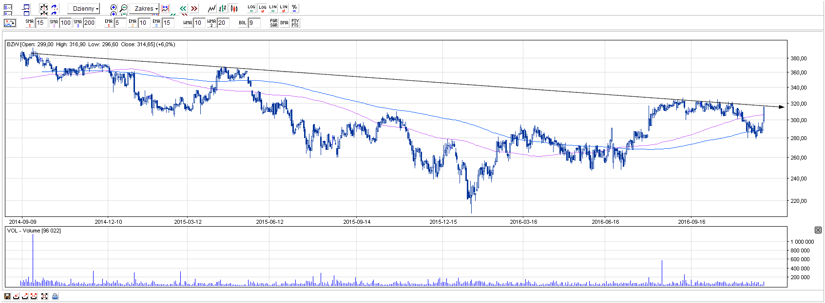Select the OHLC bar chart type
Viewport: 825px width, 303px height.
223,8
